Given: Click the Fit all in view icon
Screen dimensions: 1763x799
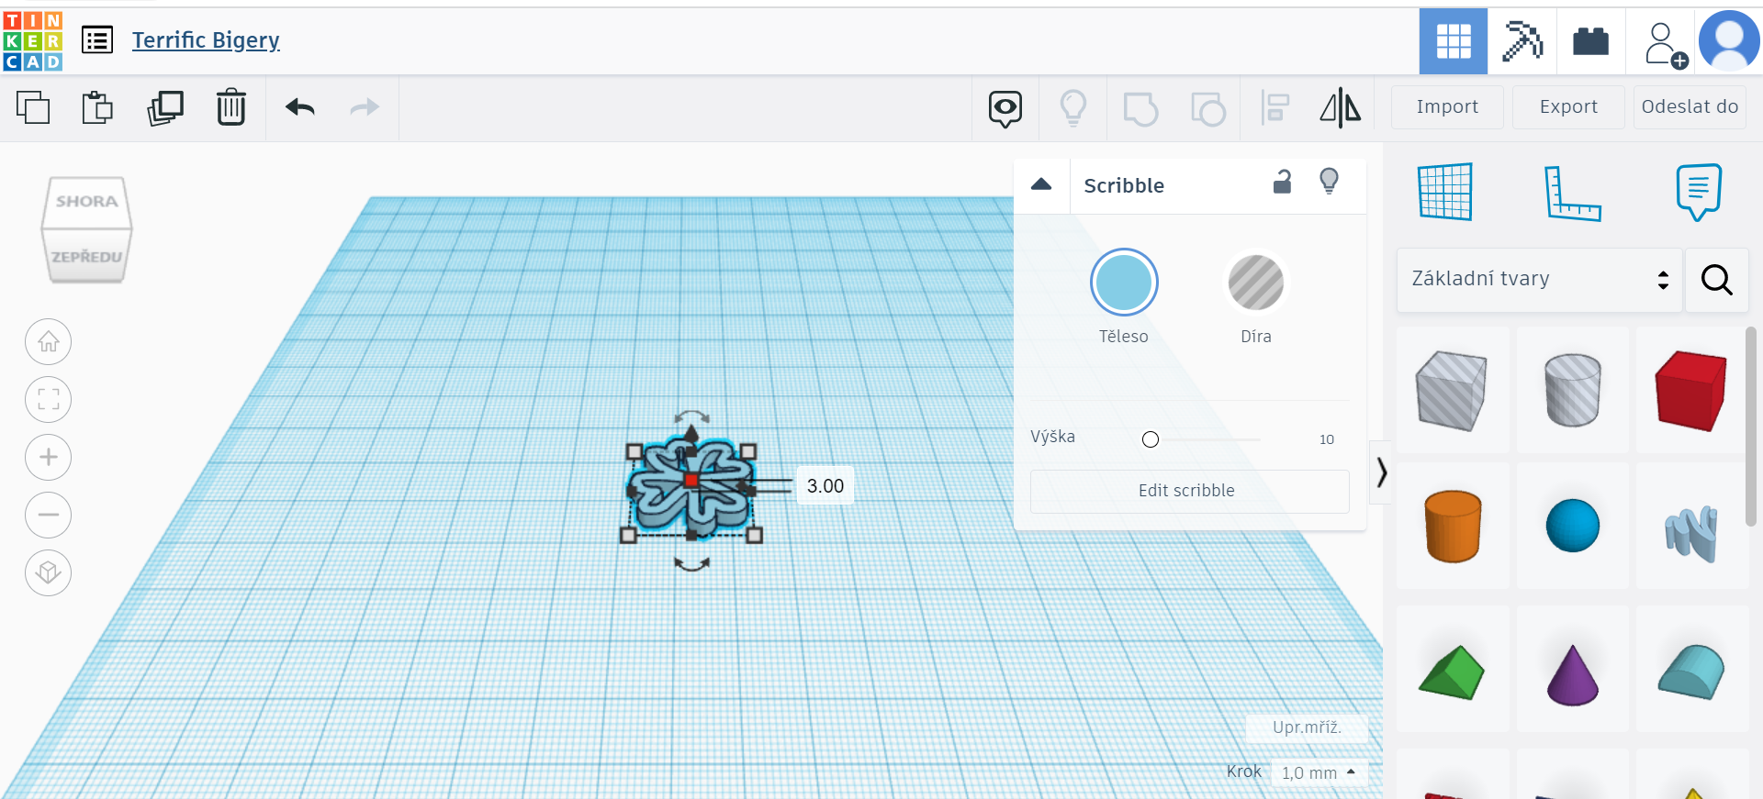Looking at the screenshot, I should click(x=49, y=400).
